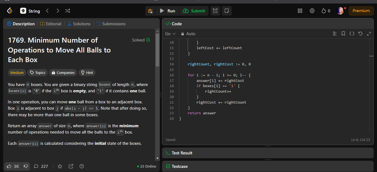Click the for loop line 16
This screenshot has width=377, height=172.
(219, 75)
